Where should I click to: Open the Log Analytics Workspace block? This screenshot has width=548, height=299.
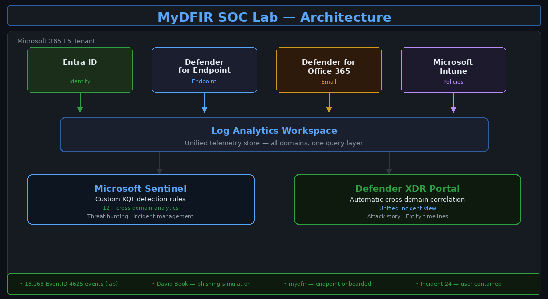pos(274,135)
